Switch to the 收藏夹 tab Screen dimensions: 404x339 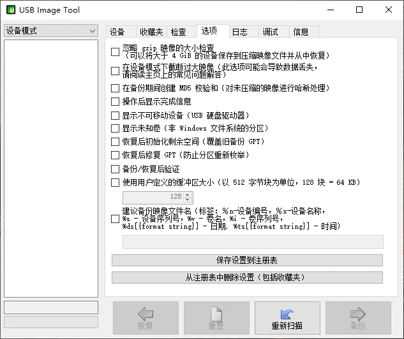tap(151, 32)
